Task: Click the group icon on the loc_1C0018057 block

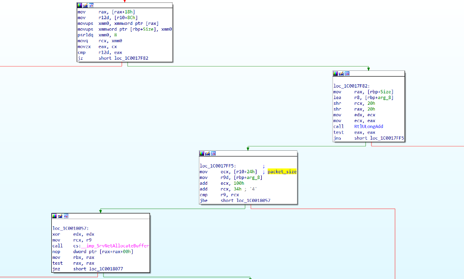Action: (x=66, y=216)
